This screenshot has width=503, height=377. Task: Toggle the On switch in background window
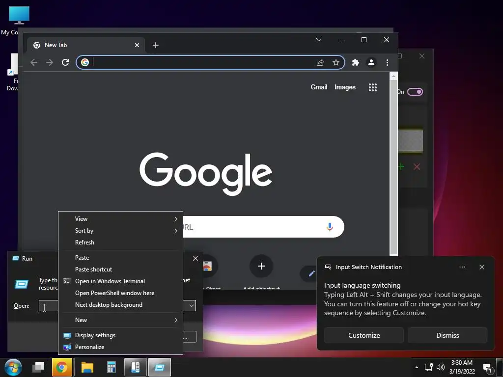tap(415, 92)
